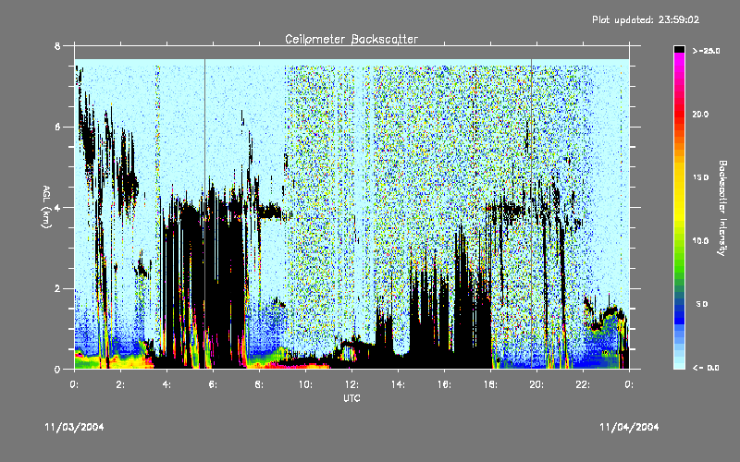The image size is (740, 462).
Task: Click the '5.0' colorbar tick label
Action: (702, 304)
